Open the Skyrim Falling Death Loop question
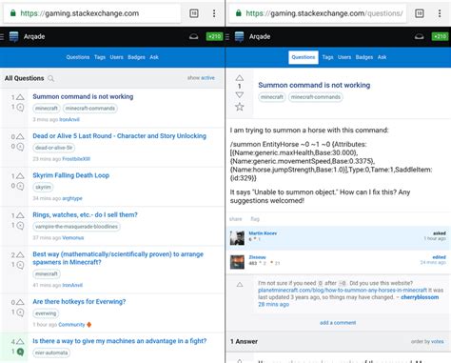This screenshot has width=451, height=363. [70, 175]
